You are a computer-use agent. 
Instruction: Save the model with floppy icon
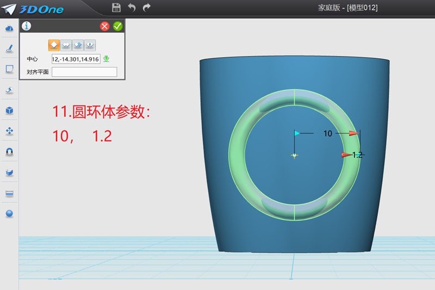[116, 8]
